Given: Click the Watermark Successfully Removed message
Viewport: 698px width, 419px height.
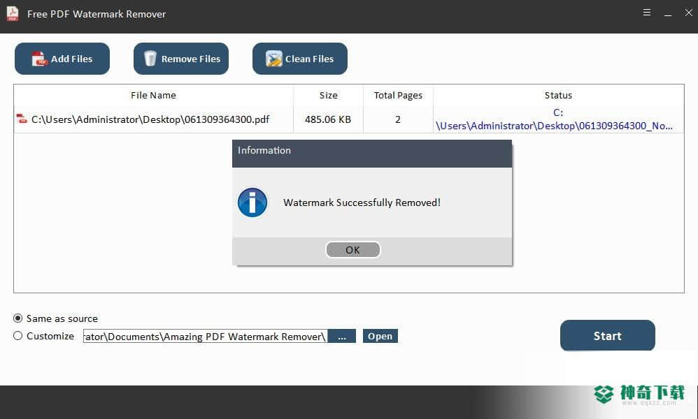Looking at the screenshot, I should tap(362, 203).
